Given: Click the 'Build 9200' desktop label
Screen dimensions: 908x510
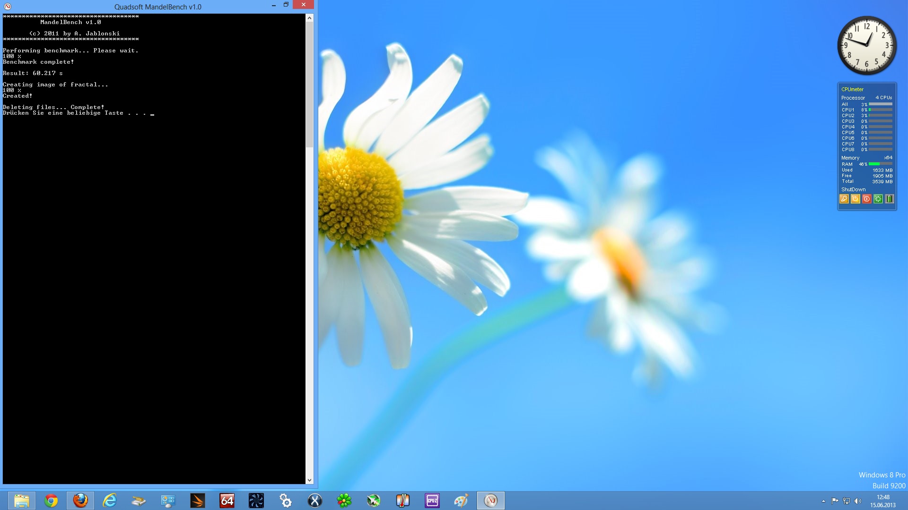Looking at the screenshot, I should 889,486.
